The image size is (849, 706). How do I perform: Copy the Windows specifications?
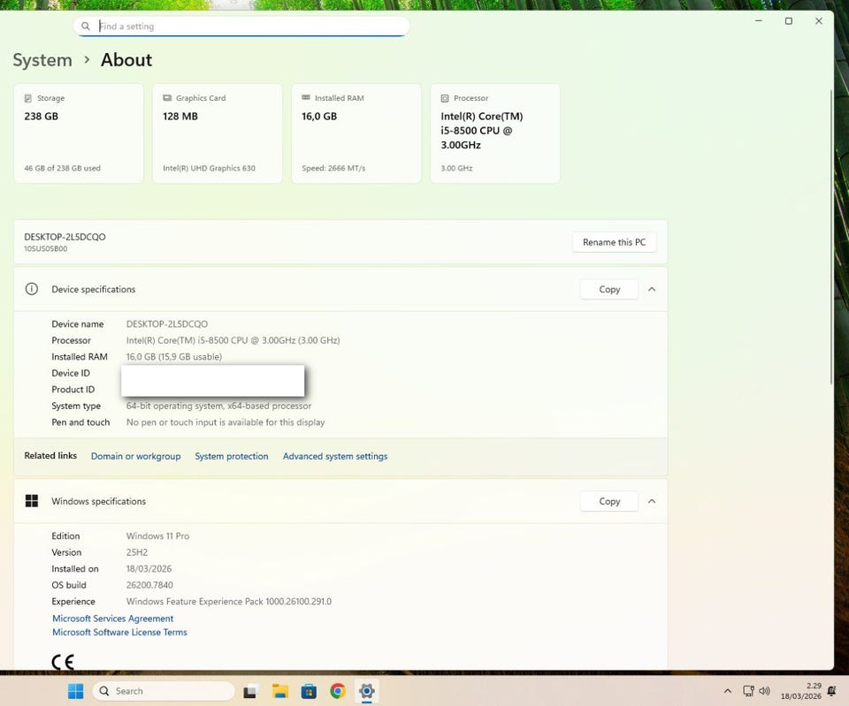pos(609,502)
